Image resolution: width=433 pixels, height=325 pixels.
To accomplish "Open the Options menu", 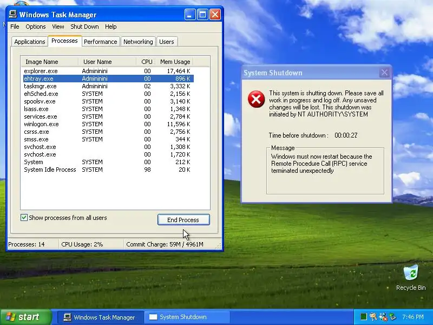I will click(x=36, y=27).
